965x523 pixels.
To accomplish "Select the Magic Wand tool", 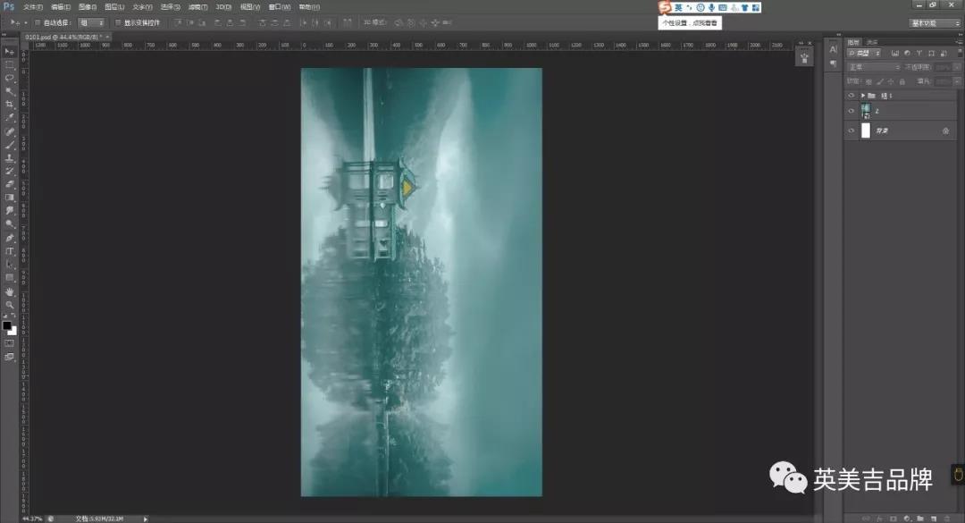I will point(9,92).
